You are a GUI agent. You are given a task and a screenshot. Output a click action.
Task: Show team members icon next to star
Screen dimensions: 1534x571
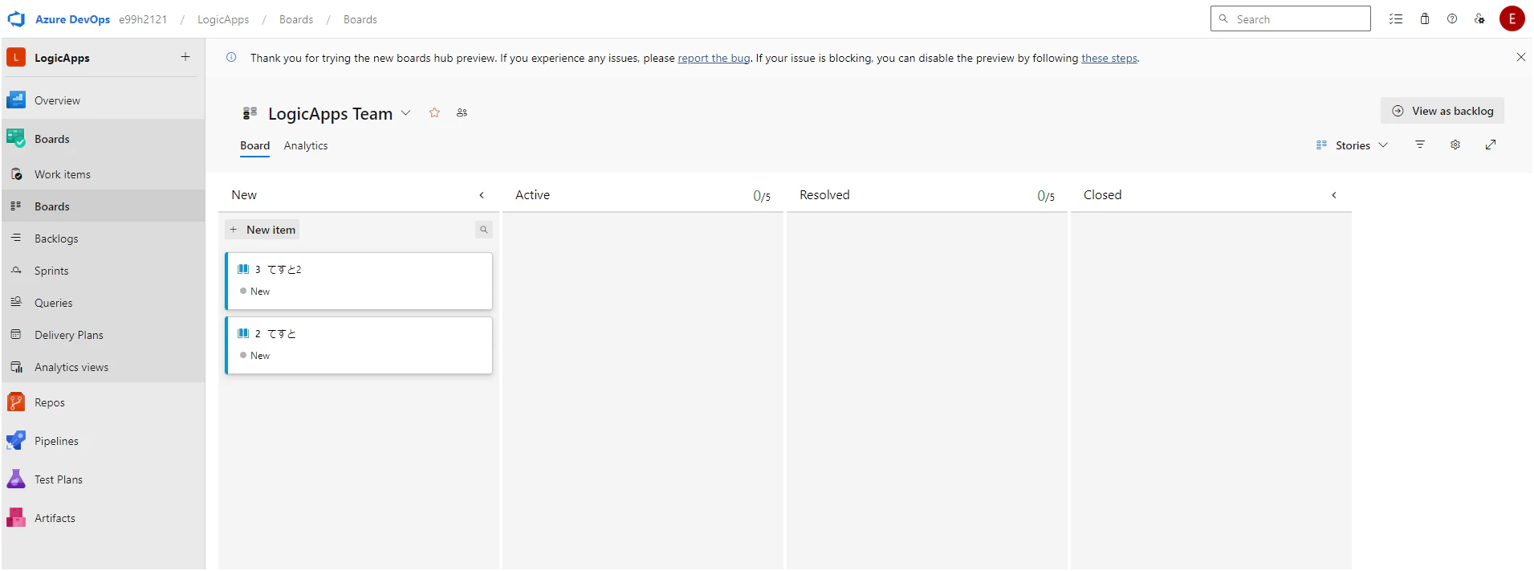(x=462, y=112)
